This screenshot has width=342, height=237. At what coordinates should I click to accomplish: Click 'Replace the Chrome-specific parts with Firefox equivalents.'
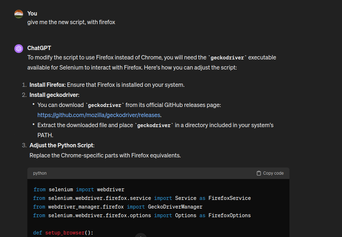pyautogui.click(x=105, y=155)
